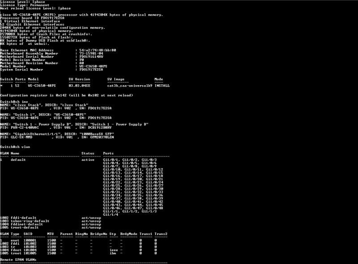Image resolution: width=358 pixels, height=264 pixels.
Task: Click the 'License Type: Permanent' line
Action: 25,5
